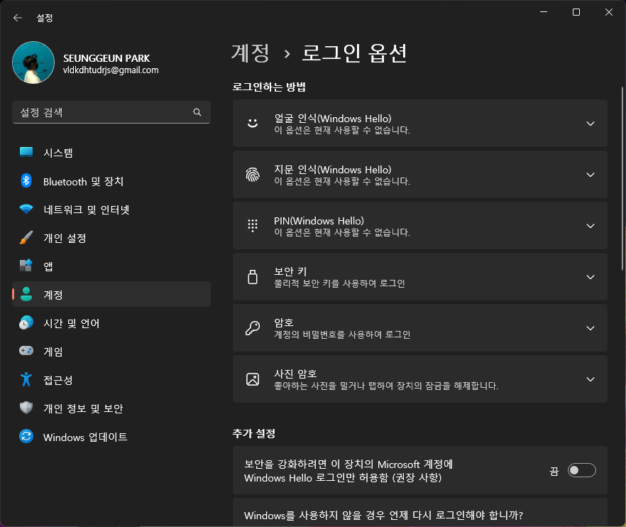Viewport: 626px width, 527px height.
Task: Click the person icon for 계정
Action: tap(26, 294)
